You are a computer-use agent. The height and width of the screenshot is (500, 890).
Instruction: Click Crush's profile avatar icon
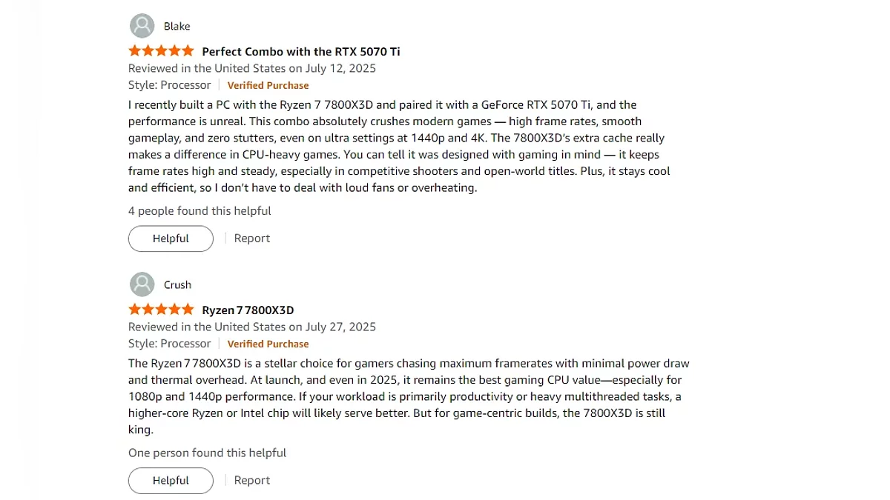(142, 284)
